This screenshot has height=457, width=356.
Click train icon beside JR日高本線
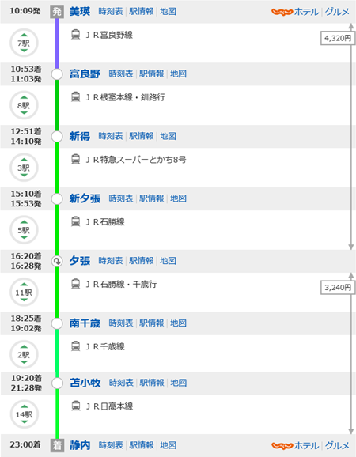point(76,406)
